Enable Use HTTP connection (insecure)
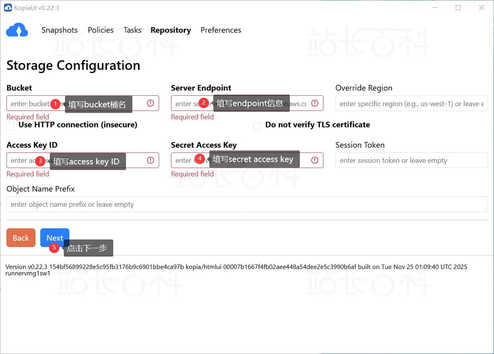Image resolution: width=494 pixels, height=354 pixels. (11, 126)
